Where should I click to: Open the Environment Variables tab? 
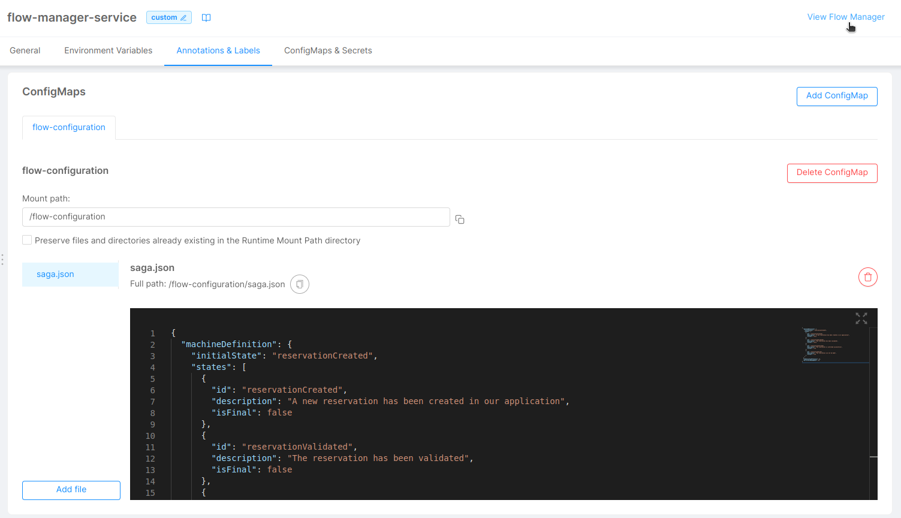pos(109,50)
